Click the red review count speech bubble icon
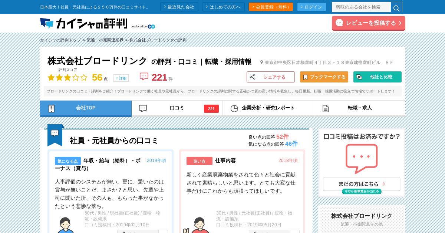The image size is (445, 233). point(144,77)
